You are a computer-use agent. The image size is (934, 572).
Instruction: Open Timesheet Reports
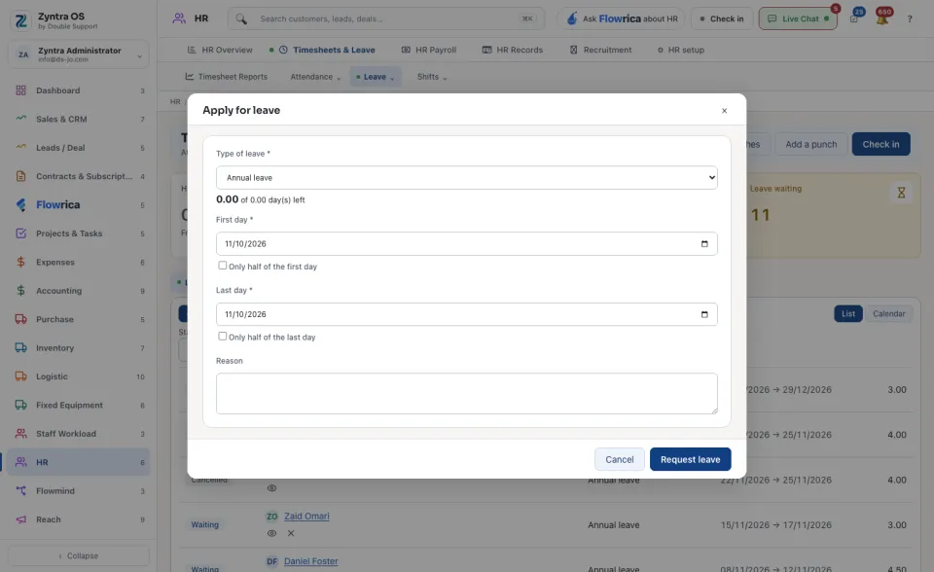(227, 77)
